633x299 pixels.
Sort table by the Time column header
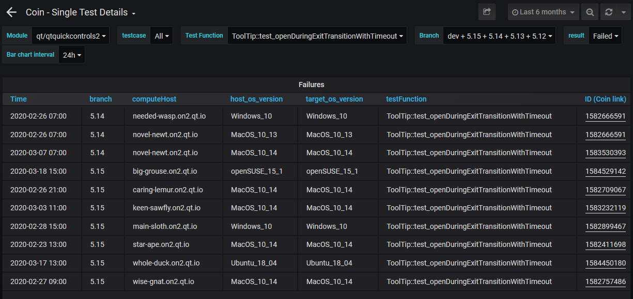[19, 99]
